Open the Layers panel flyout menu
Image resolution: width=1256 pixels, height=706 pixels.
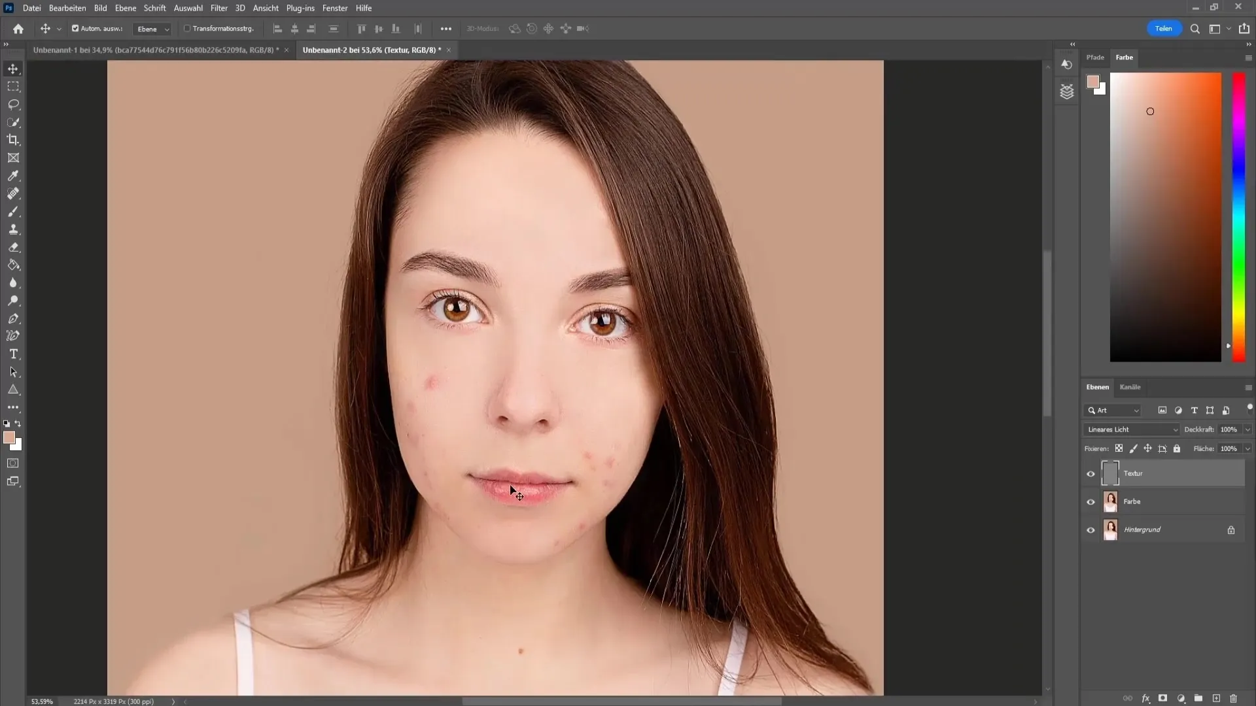point(1248,387)
